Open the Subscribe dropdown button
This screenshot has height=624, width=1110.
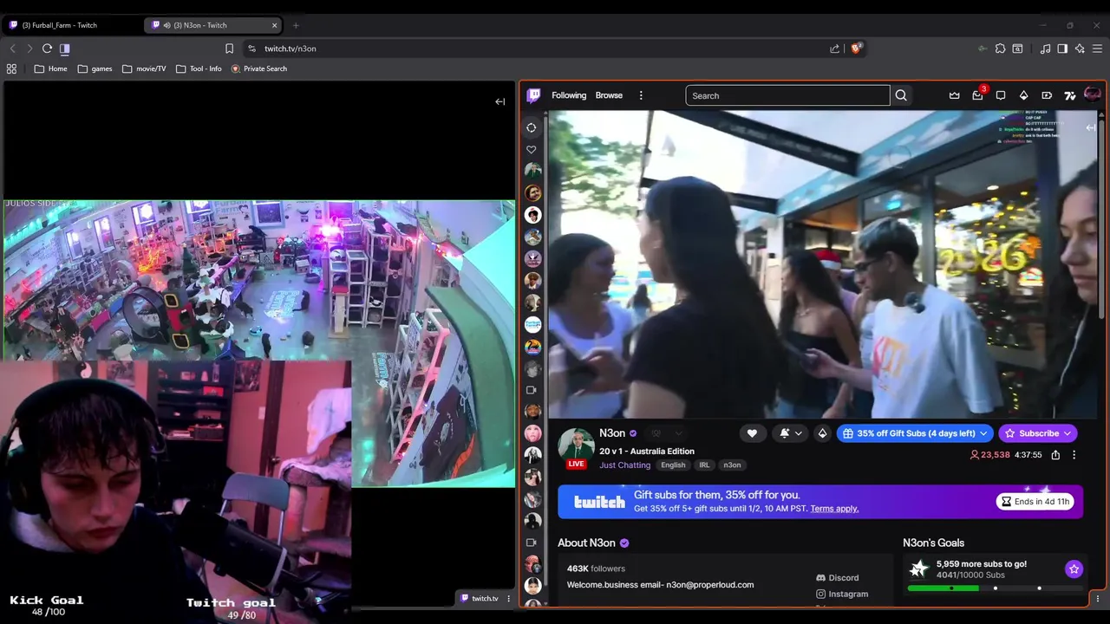(x=1038, y=433)
